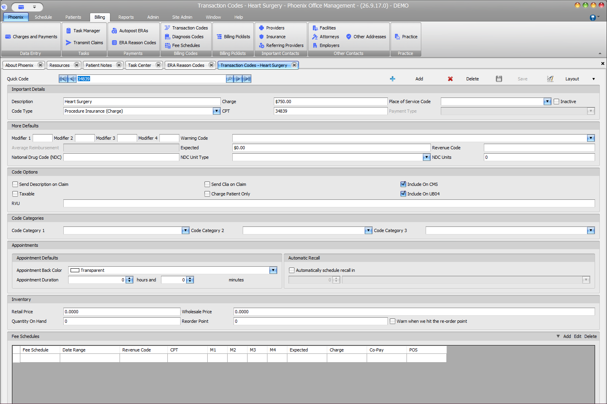Click the blue plus Add icon
Screen dimensions: 607x404
393,79
